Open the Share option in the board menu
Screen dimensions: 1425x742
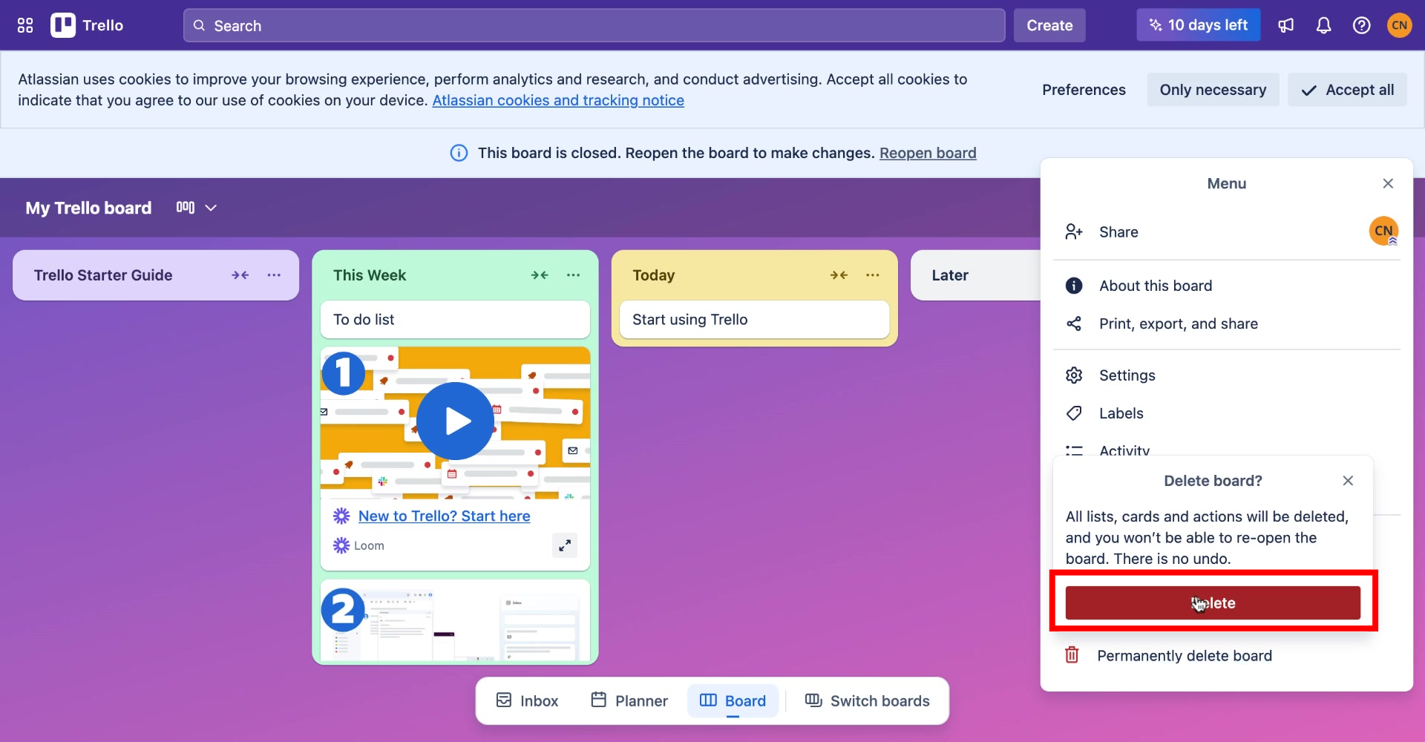pyautogui.click(x=1118, y=232)
